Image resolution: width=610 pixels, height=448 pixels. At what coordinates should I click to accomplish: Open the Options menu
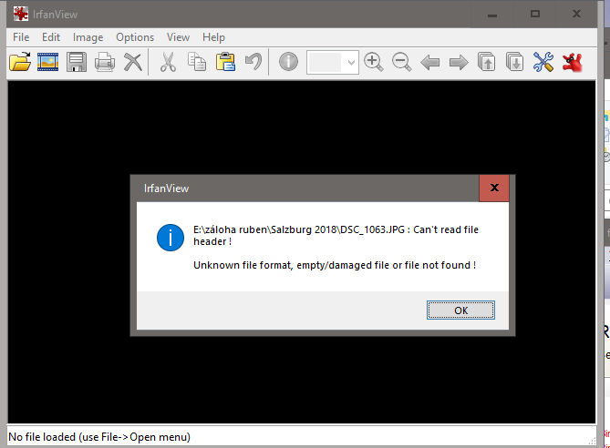coord(135,37)
